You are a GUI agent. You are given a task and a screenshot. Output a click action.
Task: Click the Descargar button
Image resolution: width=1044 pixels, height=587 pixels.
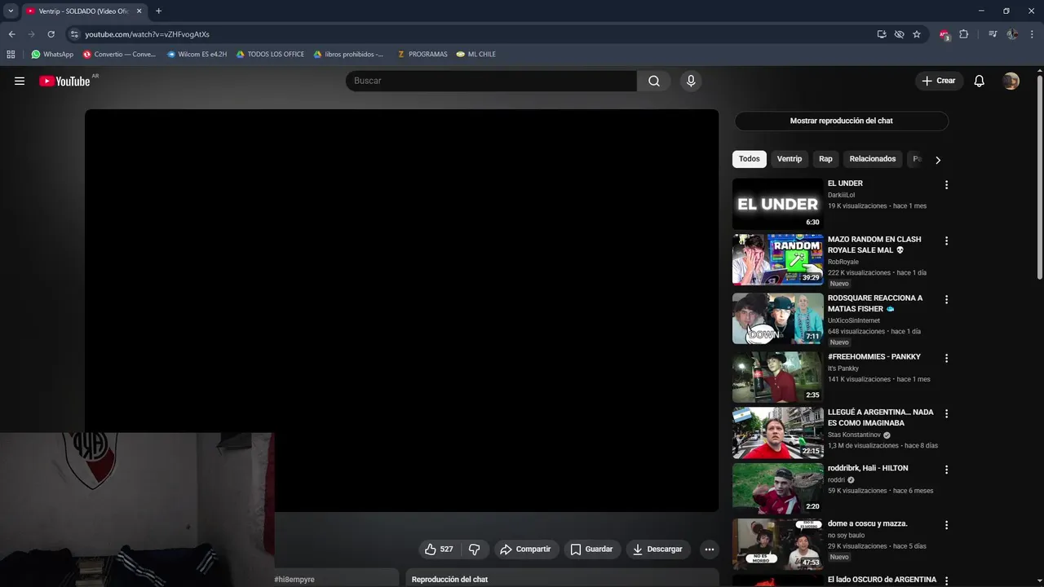pos(658,549)
